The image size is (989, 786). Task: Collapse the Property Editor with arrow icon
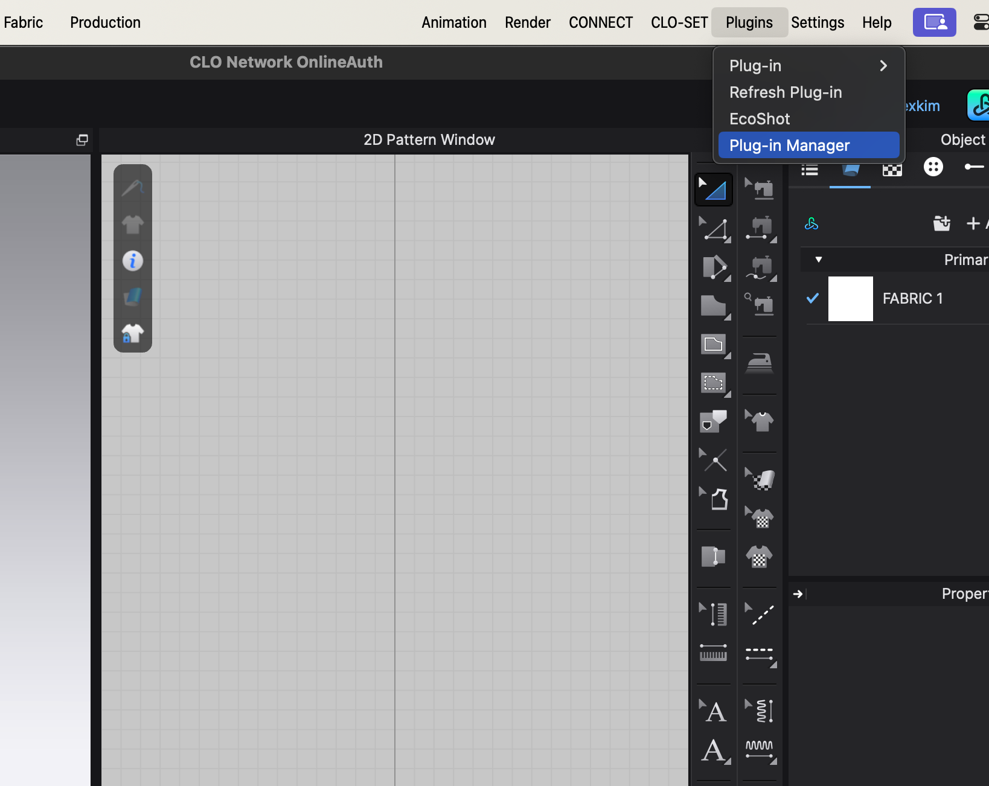click(x=798, y=594)
